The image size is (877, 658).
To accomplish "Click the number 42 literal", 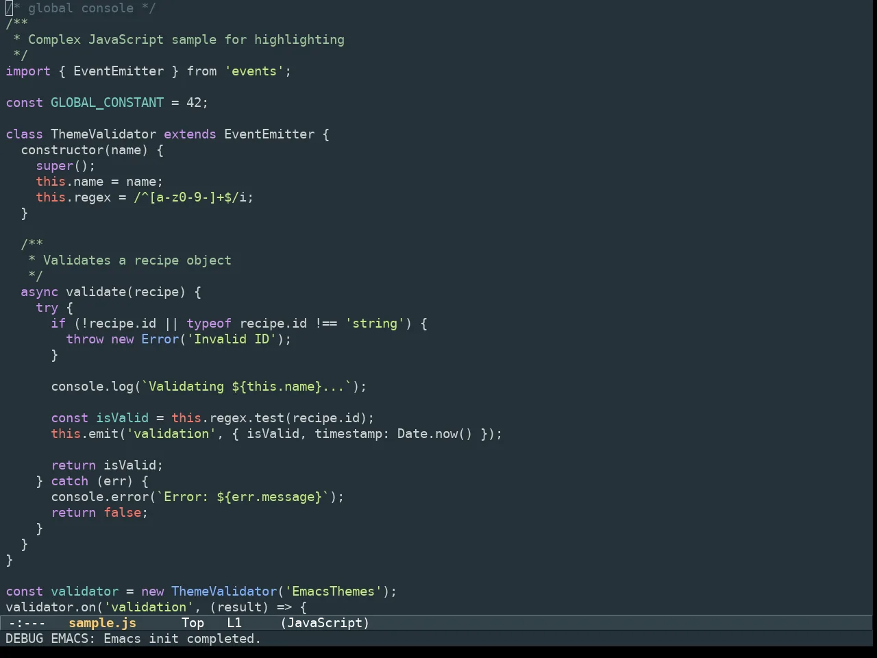I will (x=194, y=103).
